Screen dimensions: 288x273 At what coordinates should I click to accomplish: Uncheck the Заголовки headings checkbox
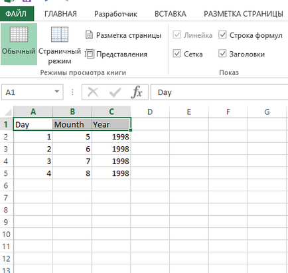tap(222, 54)
